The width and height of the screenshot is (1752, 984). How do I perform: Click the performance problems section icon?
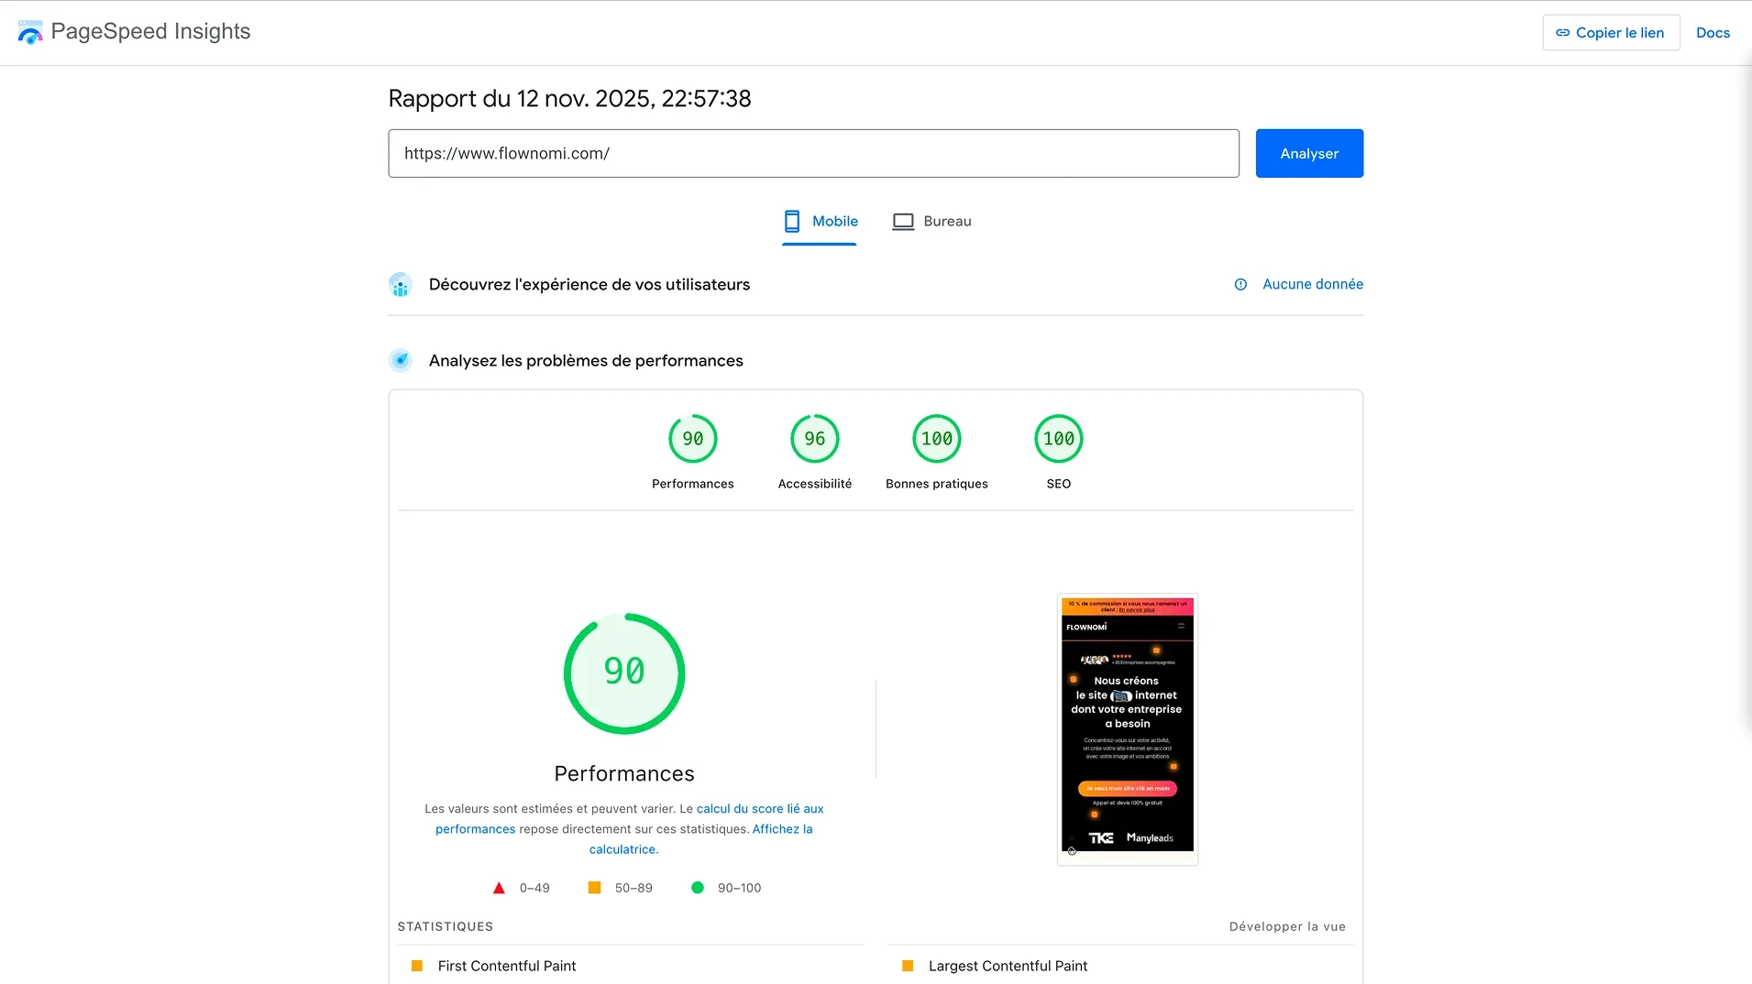[x=401, y=360]
